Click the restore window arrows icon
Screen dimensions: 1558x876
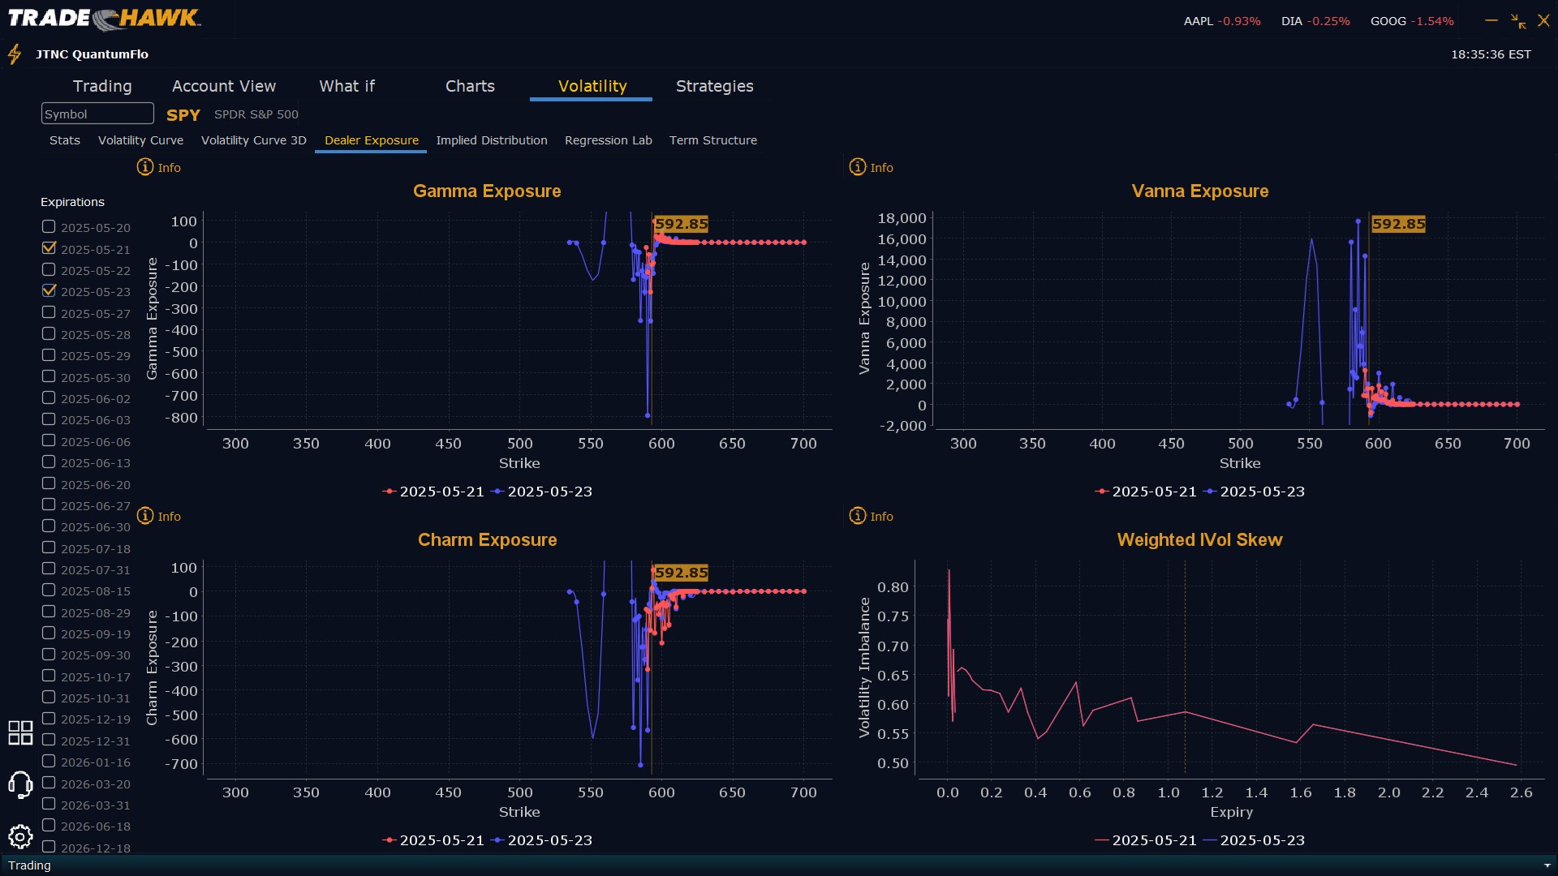pyautogui.click(x=1517, y=21)
